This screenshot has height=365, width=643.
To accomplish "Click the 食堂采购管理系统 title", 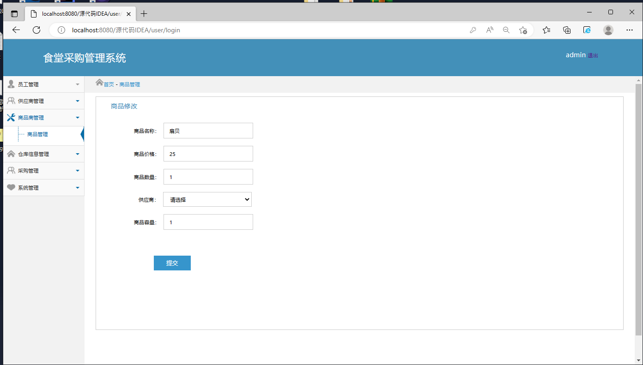I will tap(85, 58).
